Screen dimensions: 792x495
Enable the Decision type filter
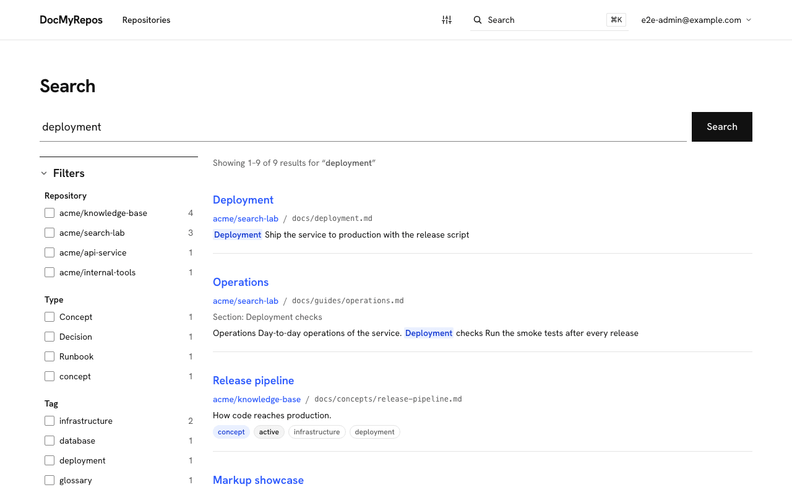point(49,337)
